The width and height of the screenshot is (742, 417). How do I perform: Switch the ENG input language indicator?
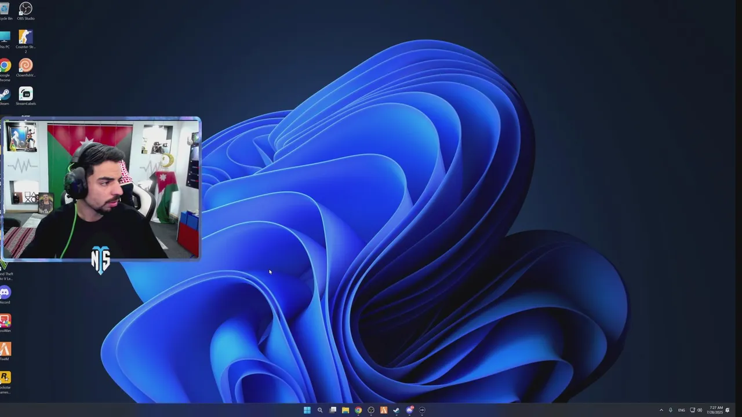coord(682,410)
